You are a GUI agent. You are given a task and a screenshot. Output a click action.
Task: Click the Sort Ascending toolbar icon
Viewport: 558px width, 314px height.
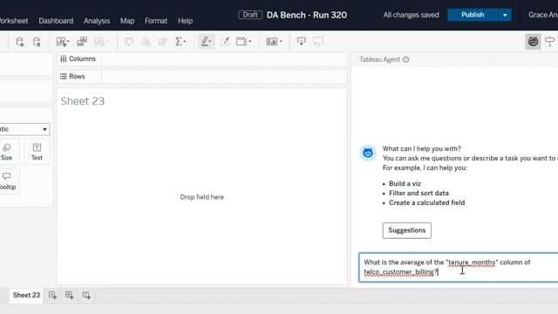coord(146,42)
